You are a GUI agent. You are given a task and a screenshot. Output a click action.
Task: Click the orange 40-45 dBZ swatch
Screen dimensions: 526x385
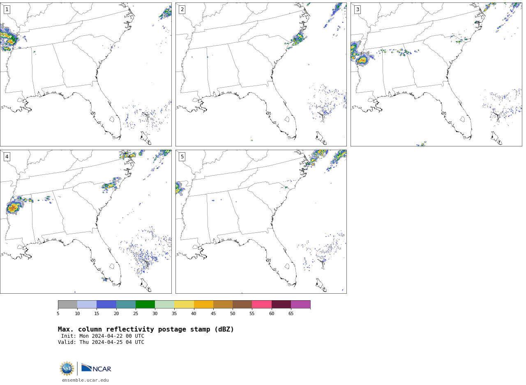pyautogui.click(x=203, y=304)
